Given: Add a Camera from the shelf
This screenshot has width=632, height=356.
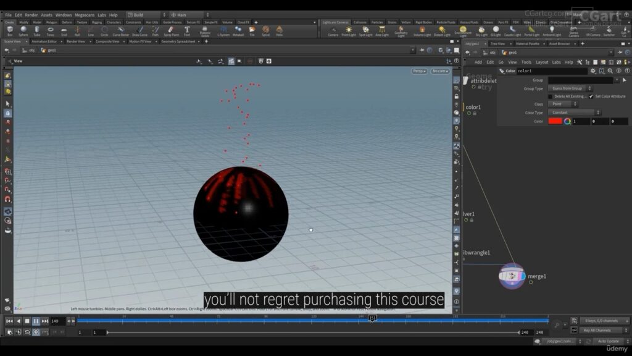Looking at the screenshot, I should pos(333,32).
